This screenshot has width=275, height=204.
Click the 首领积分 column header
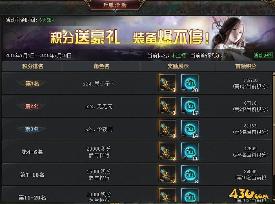[246, 66]
